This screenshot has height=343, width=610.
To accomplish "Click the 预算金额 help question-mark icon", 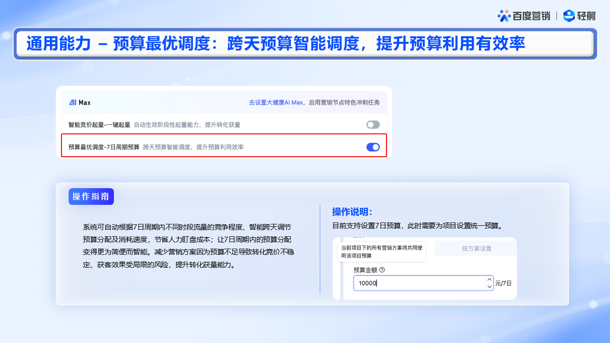I will [382, 270].
